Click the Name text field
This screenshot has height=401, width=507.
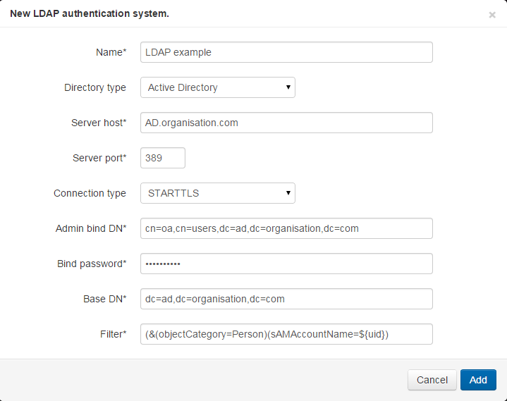coord(286,52)
